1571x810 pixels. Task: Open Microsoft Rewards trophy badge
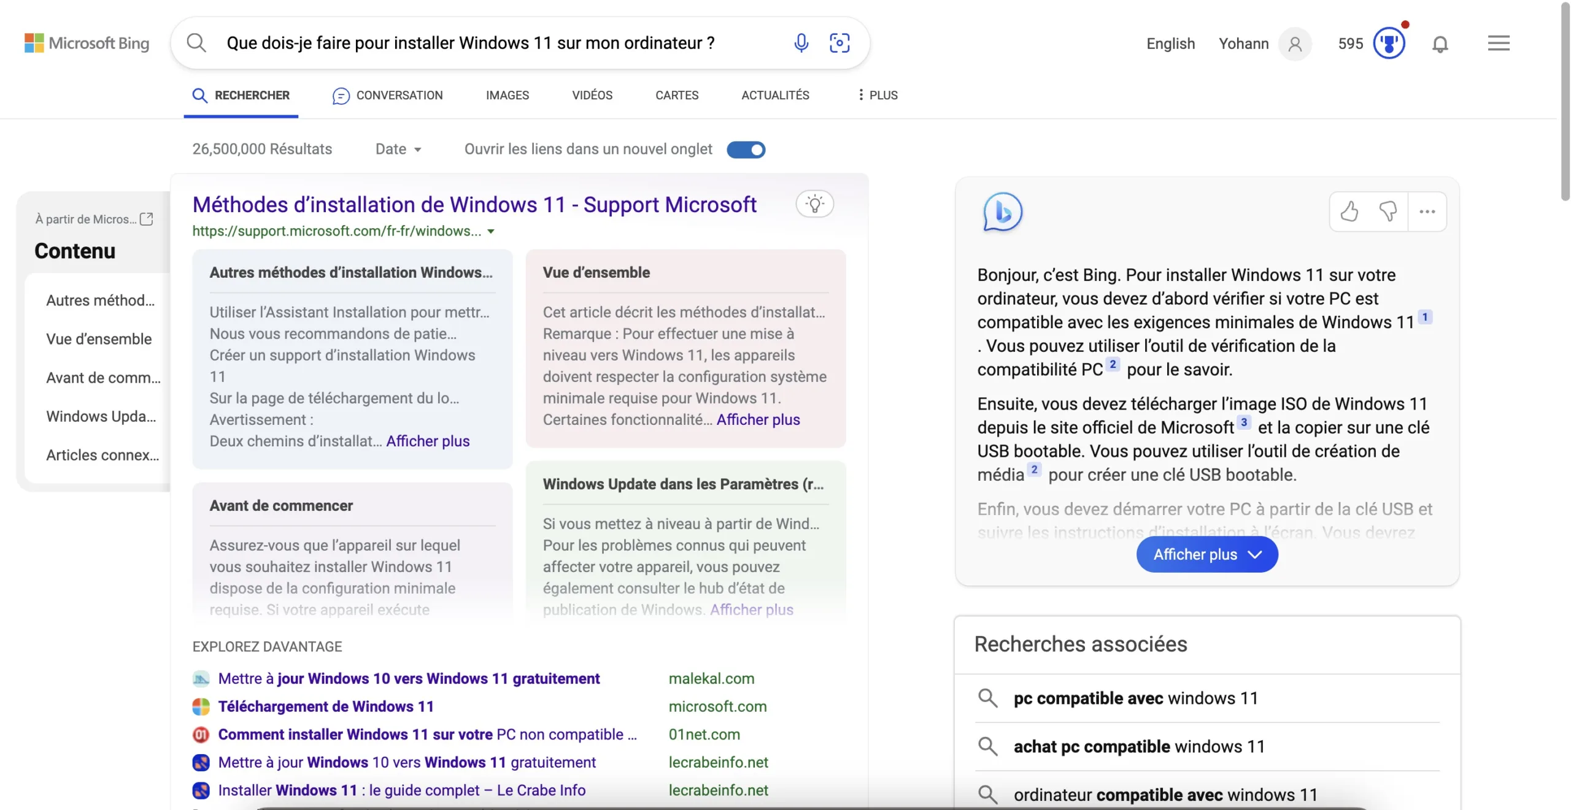coord(1389,43)
